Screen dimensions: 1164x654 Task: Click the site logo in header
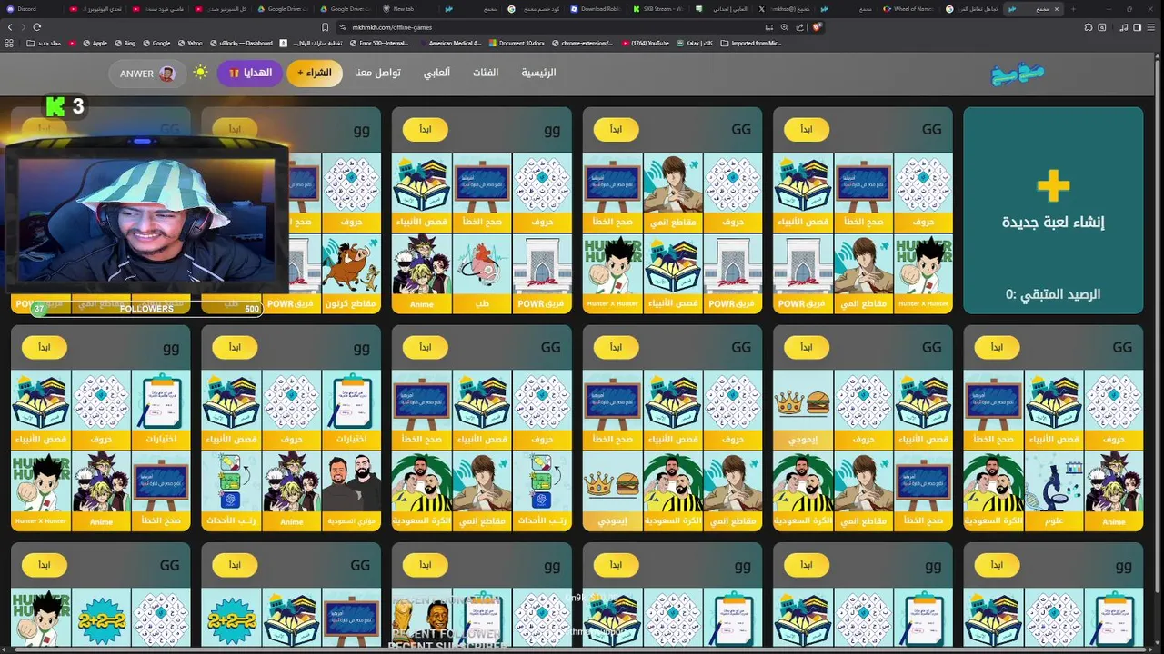tap(1018, 74)
